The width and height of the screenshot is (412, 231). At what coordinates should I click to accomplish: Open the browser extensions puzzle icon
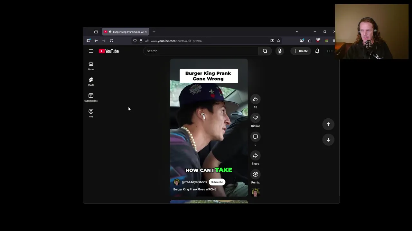[x=310, y=41]
